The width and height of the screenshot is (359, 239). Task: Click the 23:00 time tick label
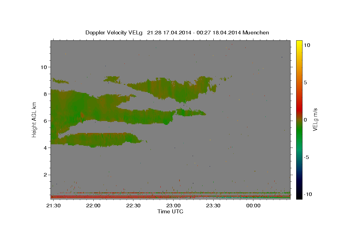(x=173, y=206)
